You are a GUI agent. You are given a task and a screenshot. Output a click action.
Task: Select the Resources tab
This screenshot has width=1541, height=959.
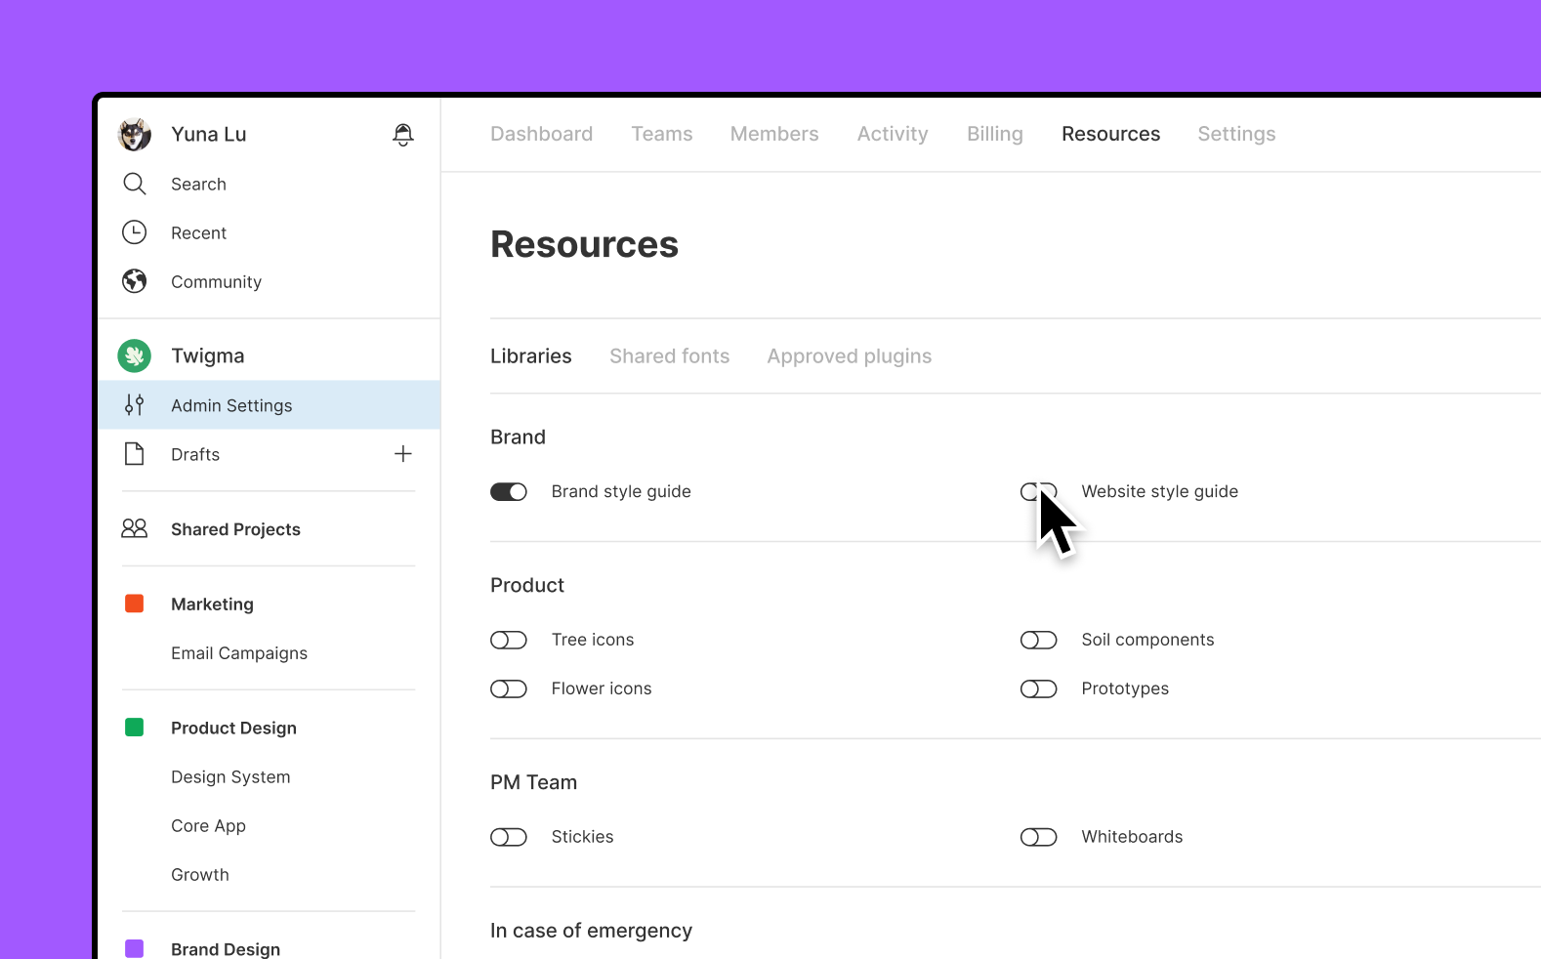pyautogui.click(x=1110, y=134)
